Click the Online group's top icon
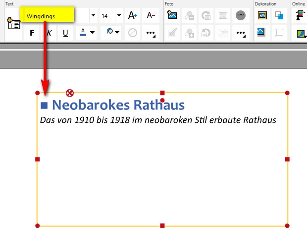Viewport: 307px width, 251px height. [x=300, y=15]
